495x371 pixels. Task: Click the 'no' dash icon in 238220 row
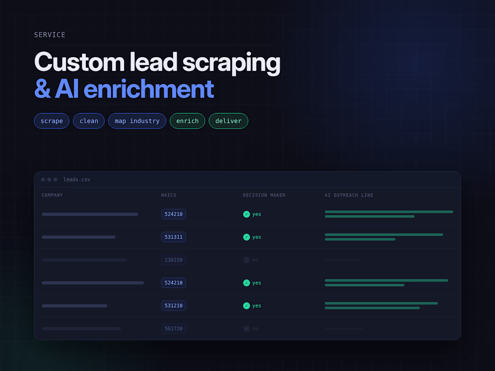pos(247,260)
